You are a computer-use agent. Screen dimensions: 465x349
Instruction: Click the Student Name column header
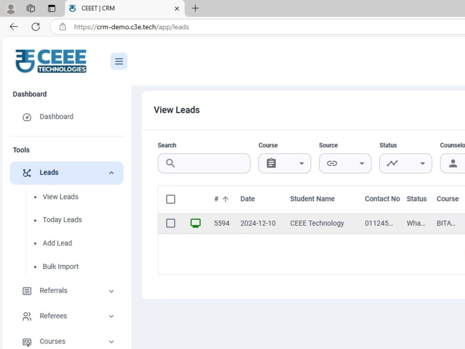click(312, 199)
